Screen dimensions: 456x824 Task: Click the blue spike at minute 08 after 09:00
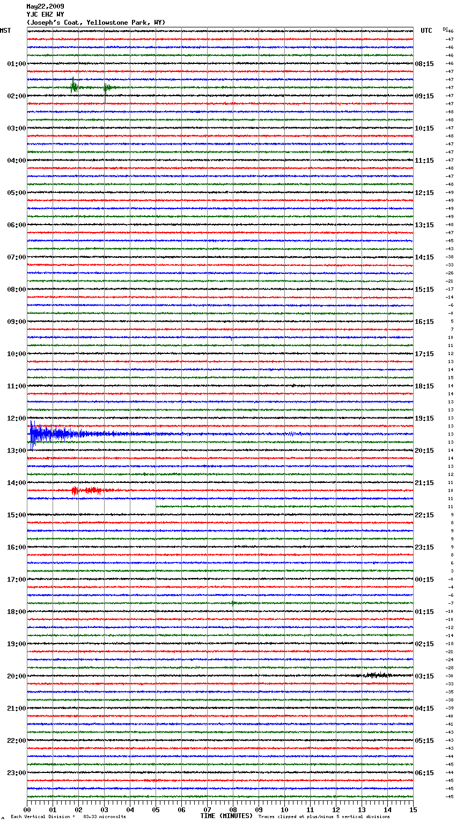232,339
